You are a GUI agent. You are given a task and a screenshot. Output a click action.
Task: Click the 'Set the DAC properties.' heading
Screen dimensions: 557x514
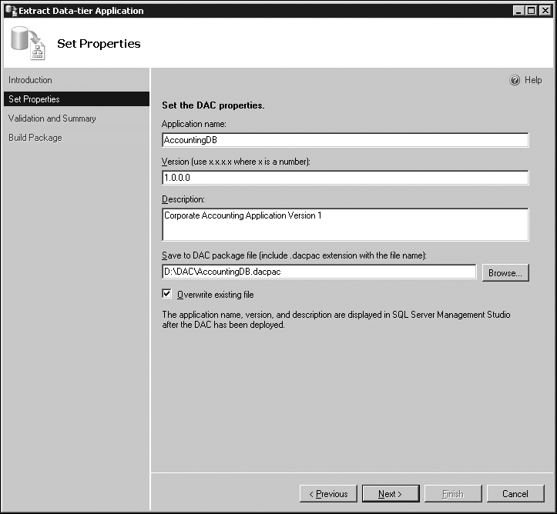213,105
